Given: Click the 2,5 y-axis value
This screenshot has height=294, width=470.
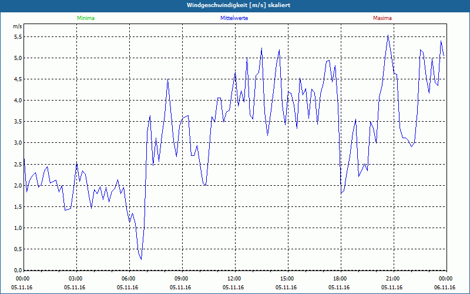Looking at the screenshot, I should coord(18,165).
